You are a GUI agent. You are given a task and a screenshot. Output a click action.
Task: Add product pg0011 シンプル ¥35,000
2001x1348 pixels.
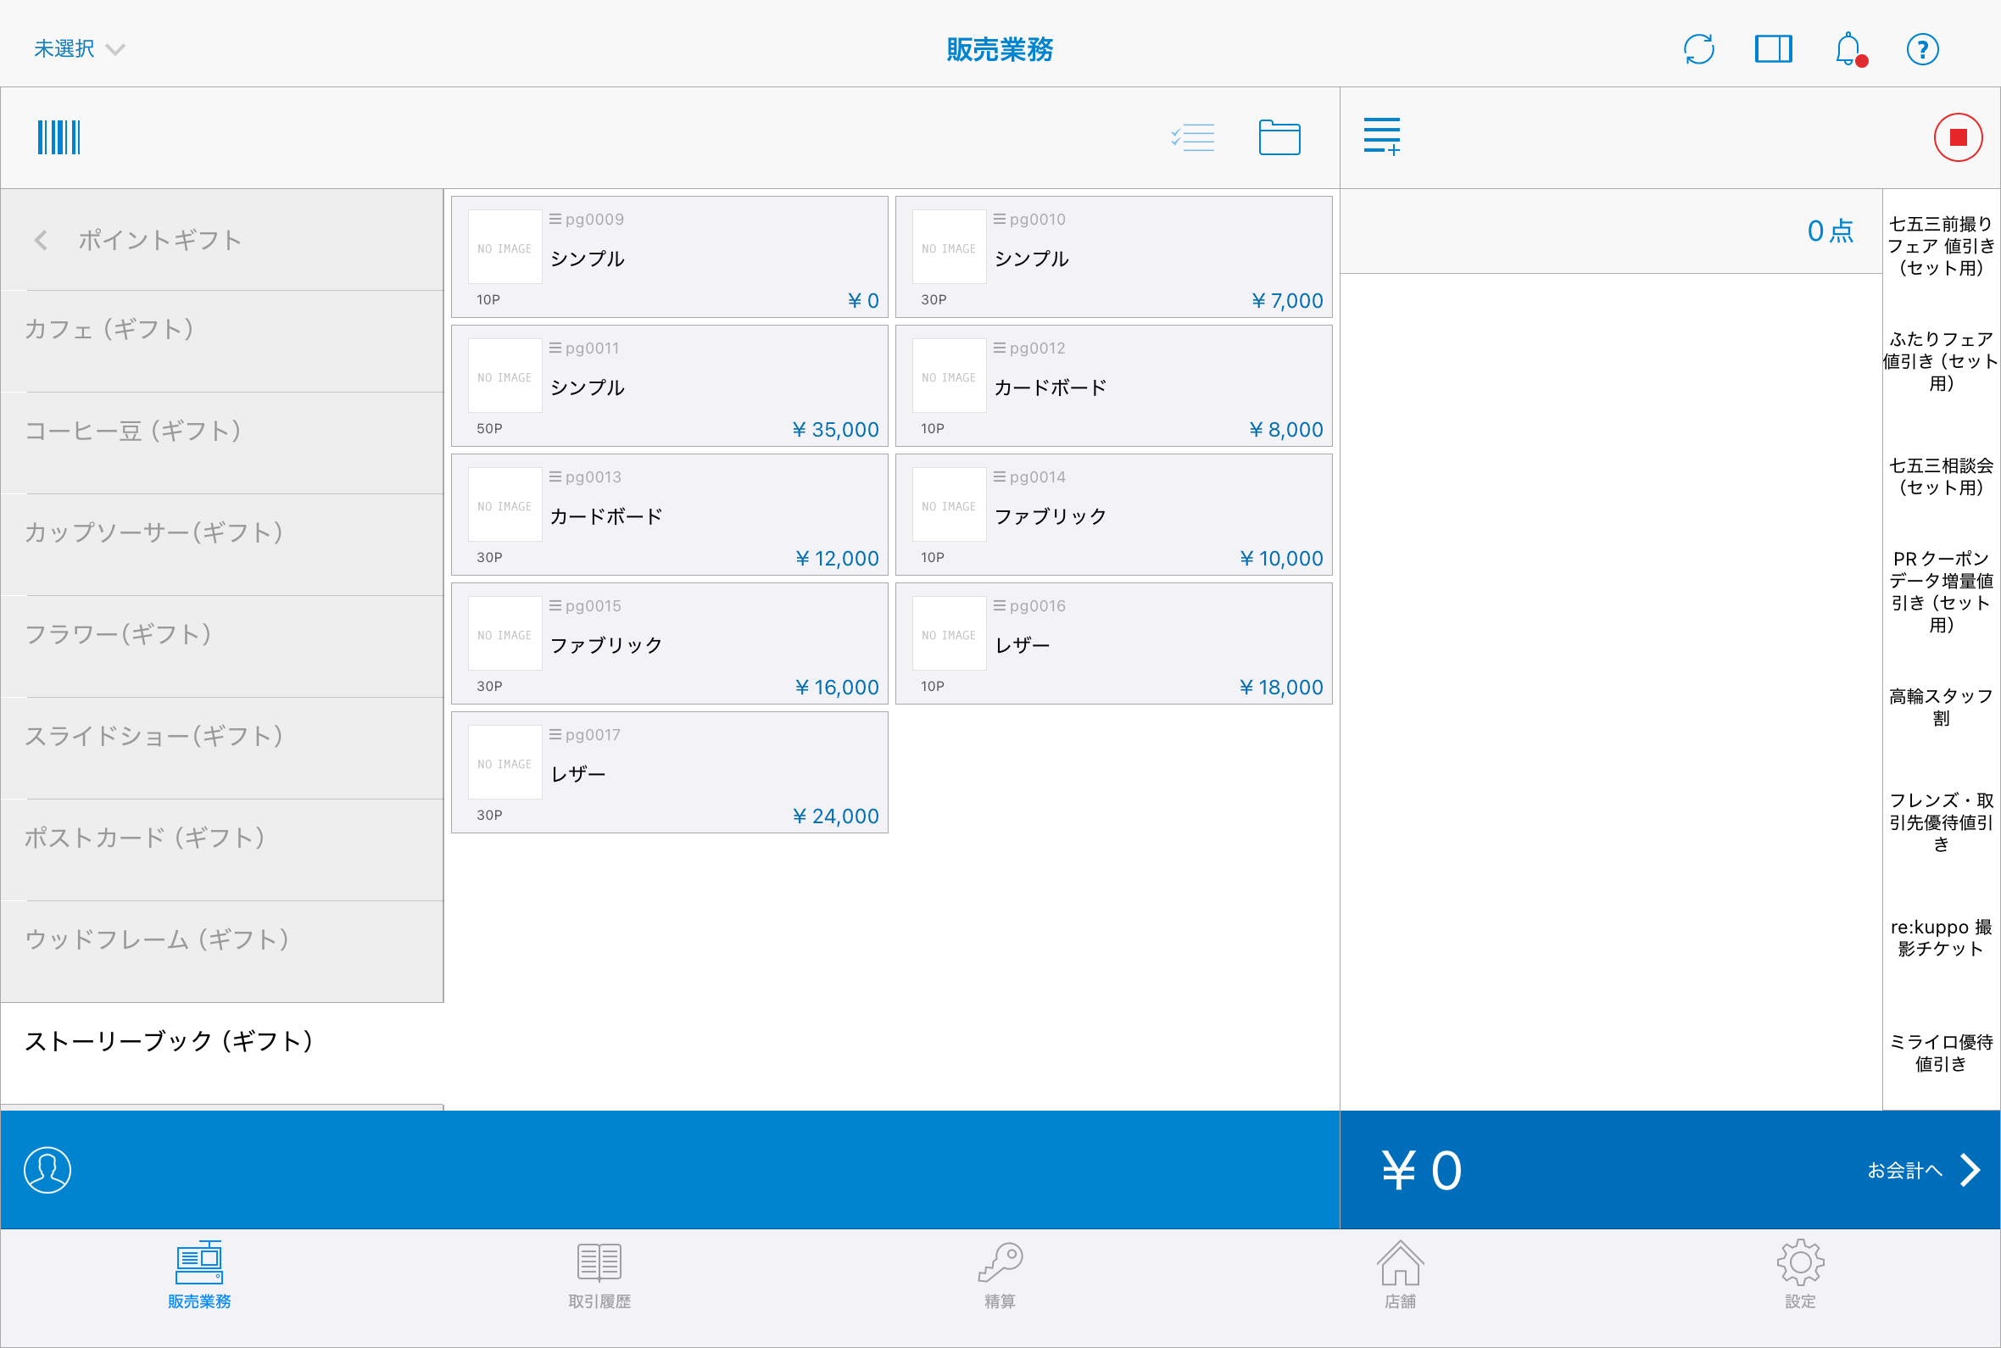[670, 386]
